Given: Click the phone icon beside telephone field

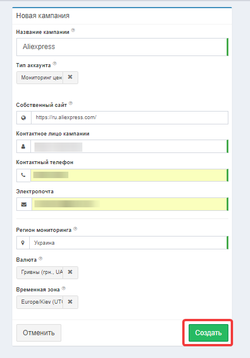Looking at the screenshot, I should (23, 175).
